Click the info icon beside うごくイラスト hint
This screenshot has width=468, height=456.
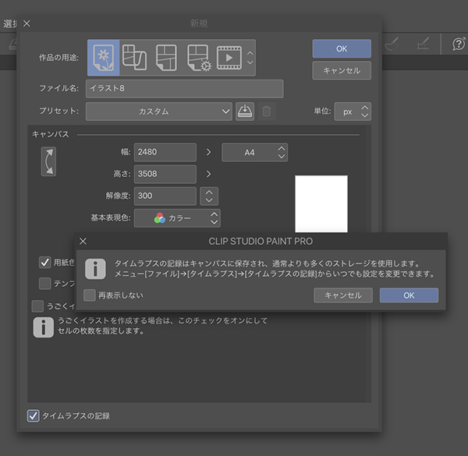coord(43,327)
